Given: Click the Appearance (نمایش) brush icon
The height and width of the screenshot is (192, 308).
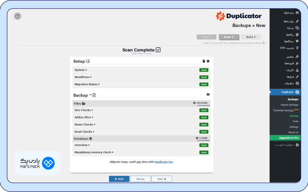Looking at the screenshot, I should tap(297, 57).
